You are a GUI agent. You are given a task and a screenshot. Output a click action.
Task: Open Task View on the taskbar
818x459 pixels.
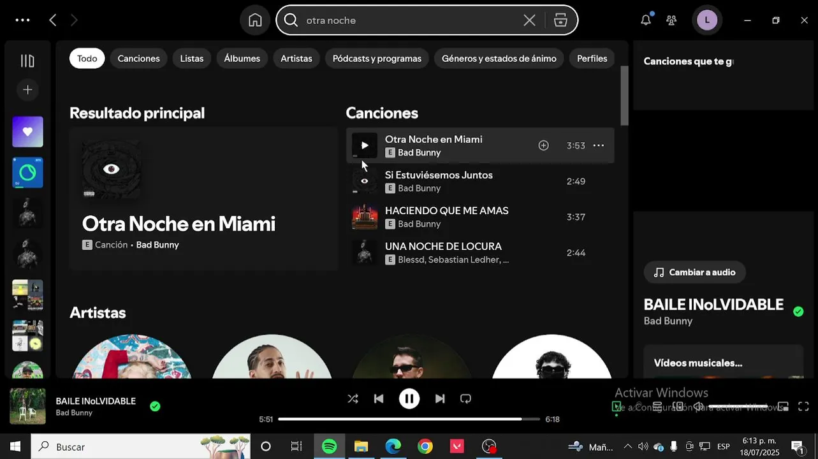pos(296,447)
